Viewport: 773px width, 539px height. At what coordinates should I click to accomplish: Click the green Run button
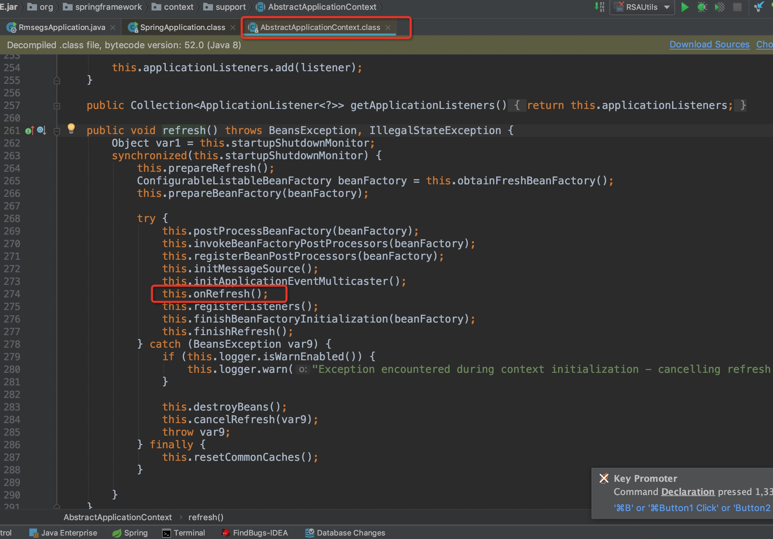tap(685, 7)
